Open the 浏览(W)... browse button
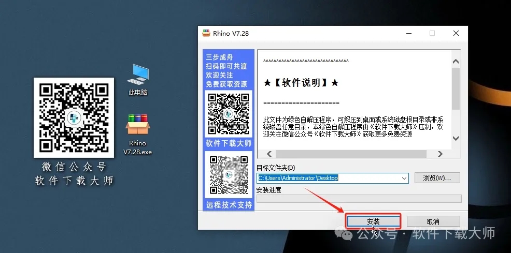Image resolution: width=511 pixels, height=253 pixels. 437,178
